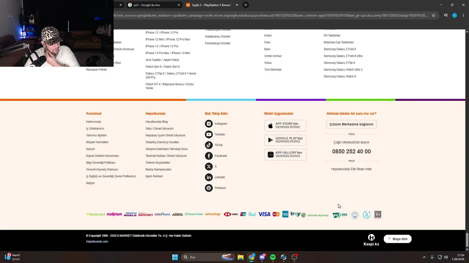Image resolution: width=469 pixels, height=263 pixels.
Task: Open the Hayatburada Blog link
Action: tap(156, 122)
